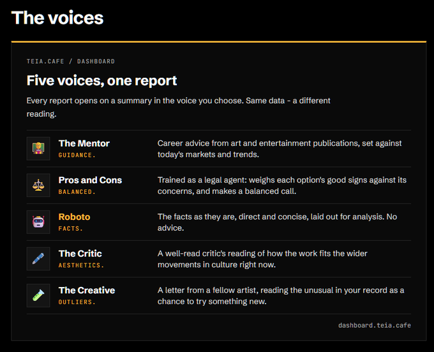Click The Creative test tube icon
Image resolution: width=434 pixels, height=352 pixels.
[x=38, y=296]
